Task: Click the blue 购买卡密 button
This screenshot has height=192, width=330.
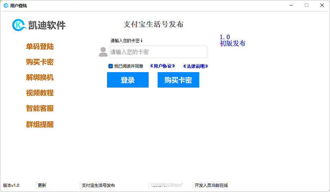Action: pyautogui.click(x=178, y=80)
